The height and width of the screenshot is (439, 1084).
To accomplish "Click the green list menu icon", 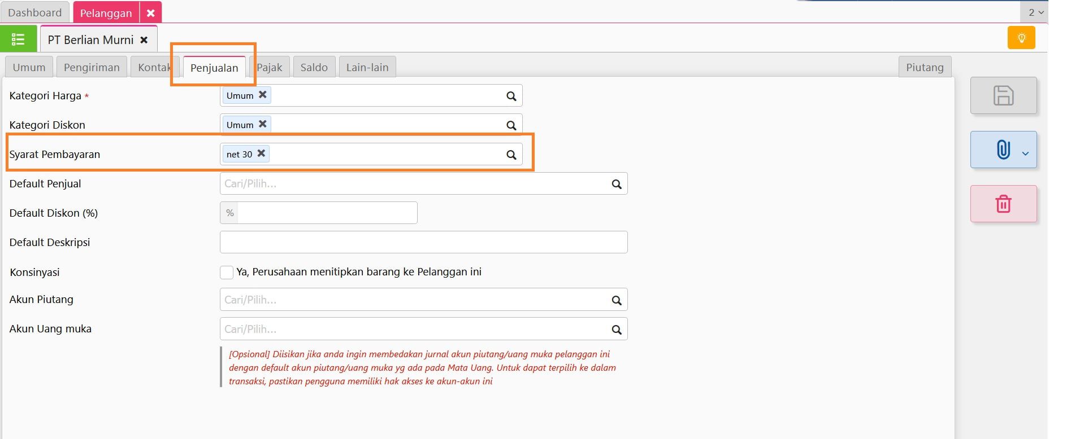I will (18, 39).
